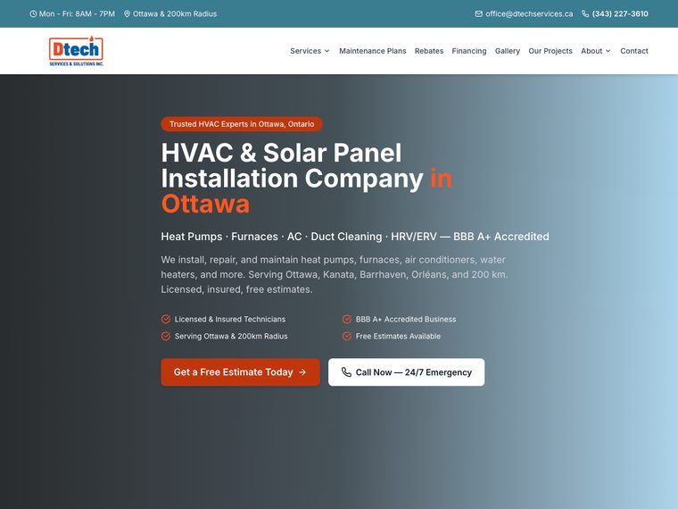Viewport: 678px width, 509px height.
Task: Click Ottawa & 200km Radius in top bar
Action: click(x=175, y=14)
